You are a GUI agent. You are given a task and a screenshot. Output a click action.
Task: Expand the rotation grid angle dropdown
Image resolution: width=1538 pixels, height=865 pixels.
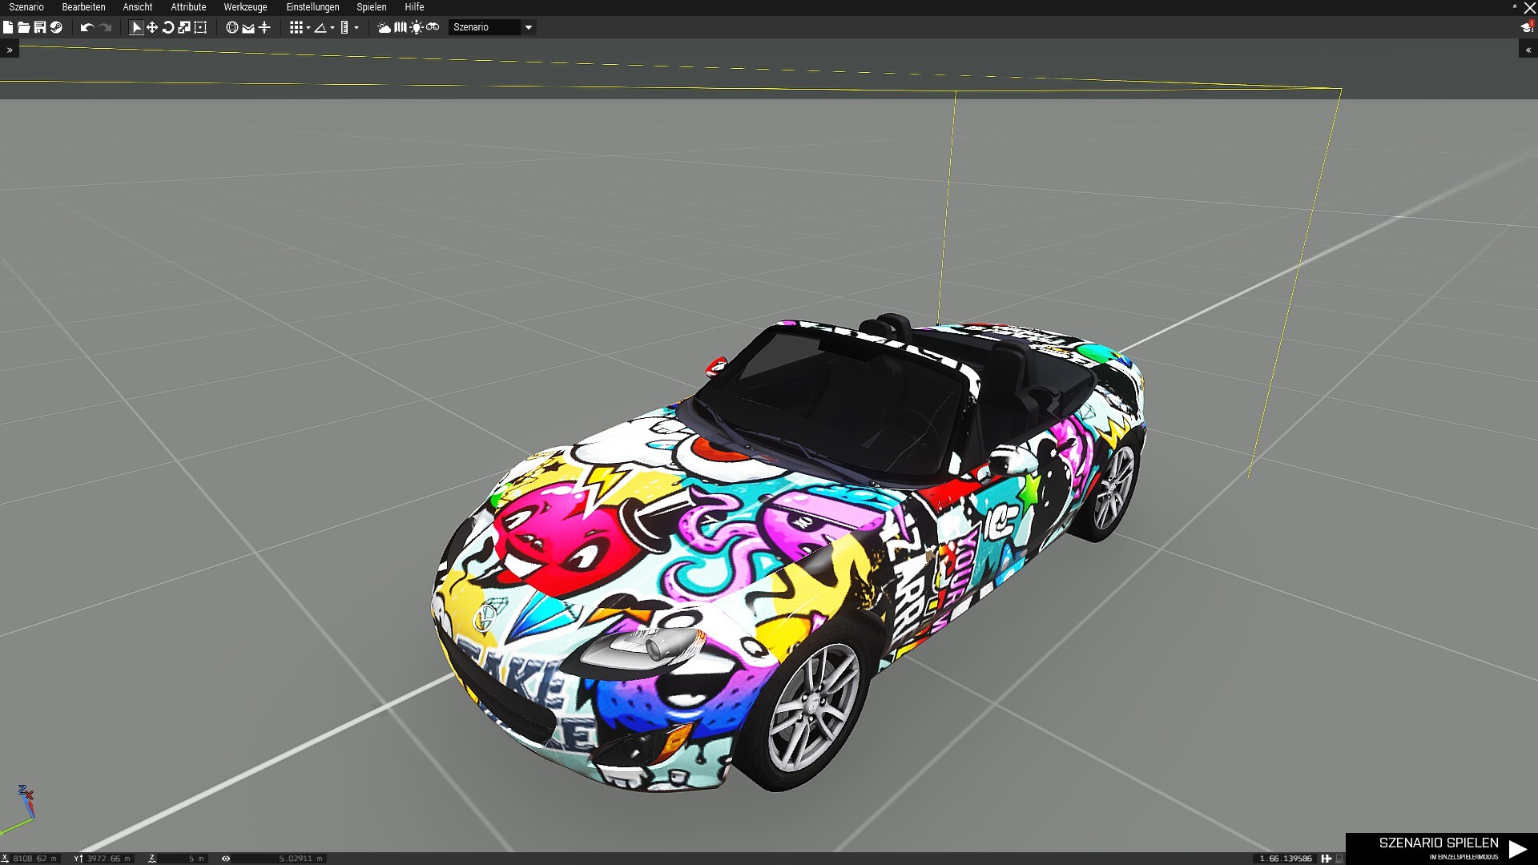click(332, 28)
